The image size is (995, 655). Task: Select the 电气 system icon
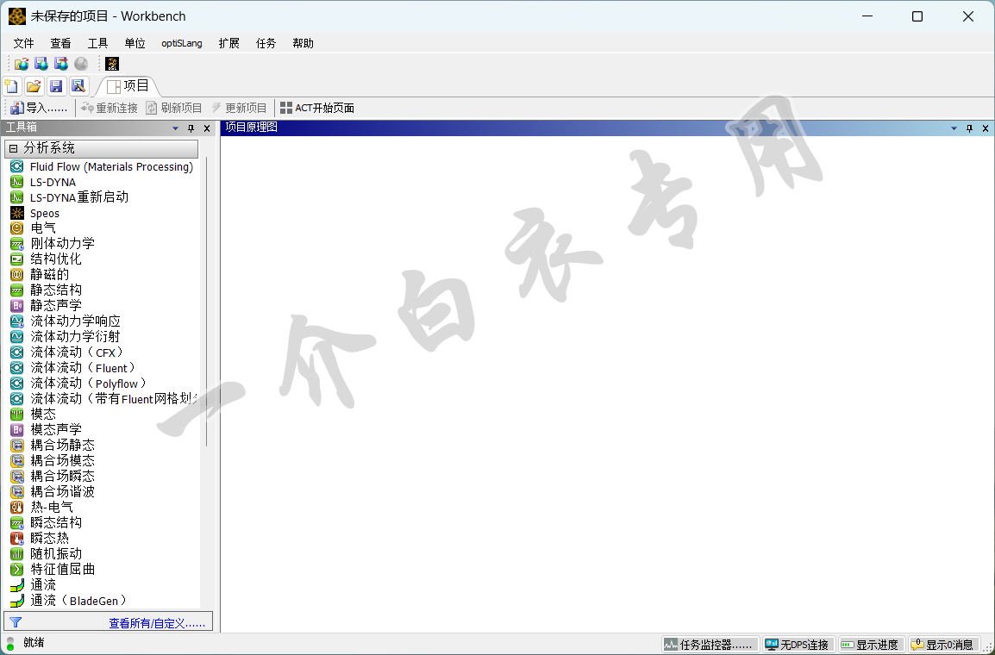[17, 228]
